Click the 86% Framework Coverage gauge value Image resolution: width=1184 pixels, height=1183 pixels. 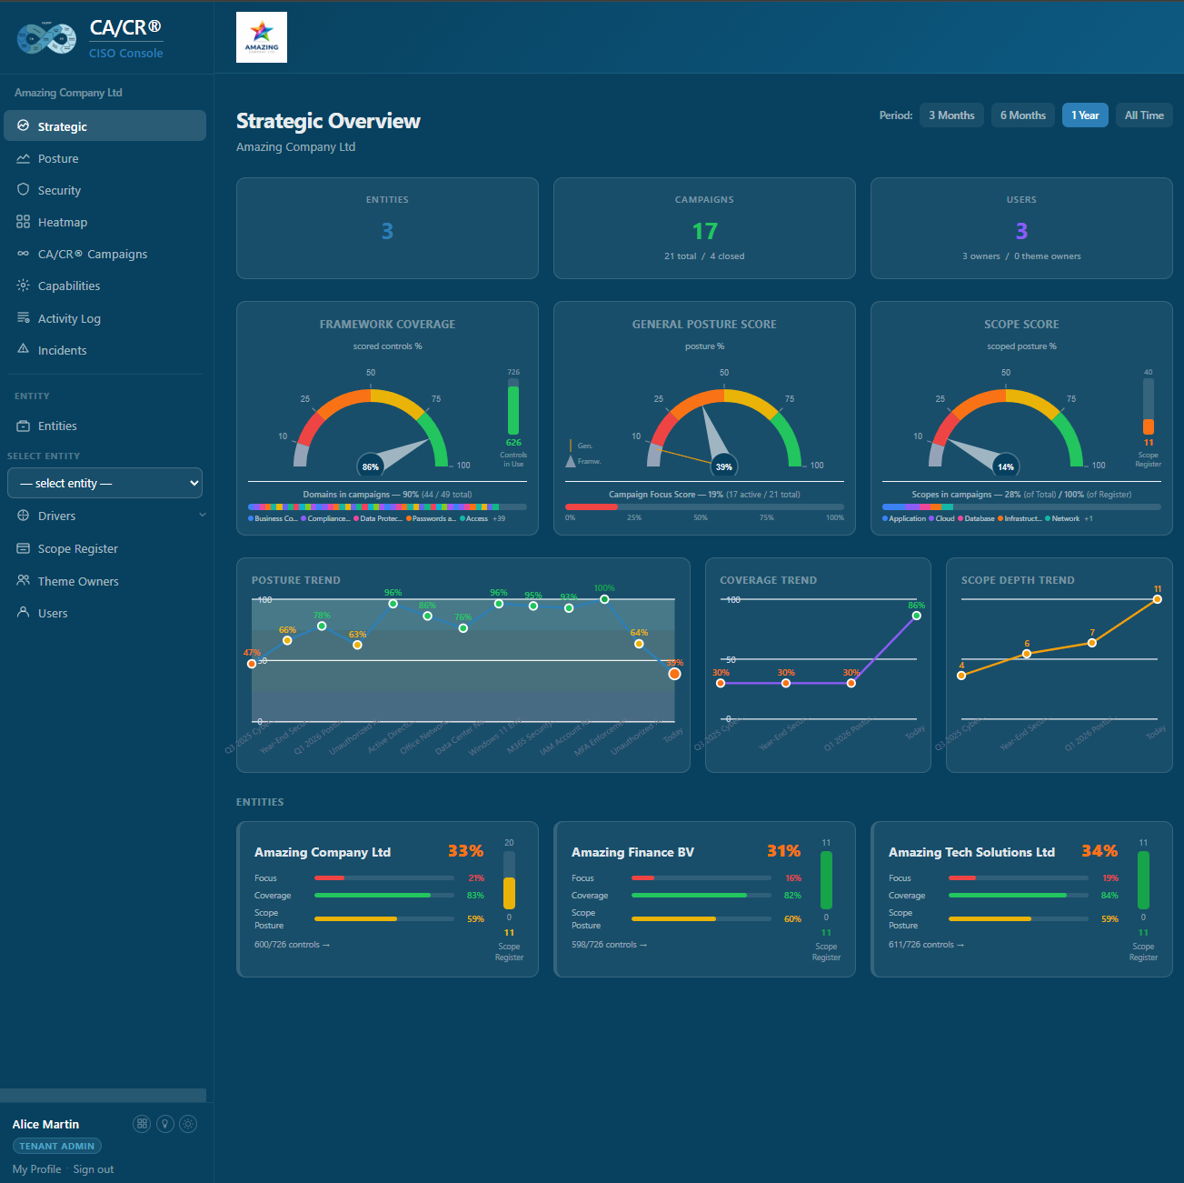point(370,466)
